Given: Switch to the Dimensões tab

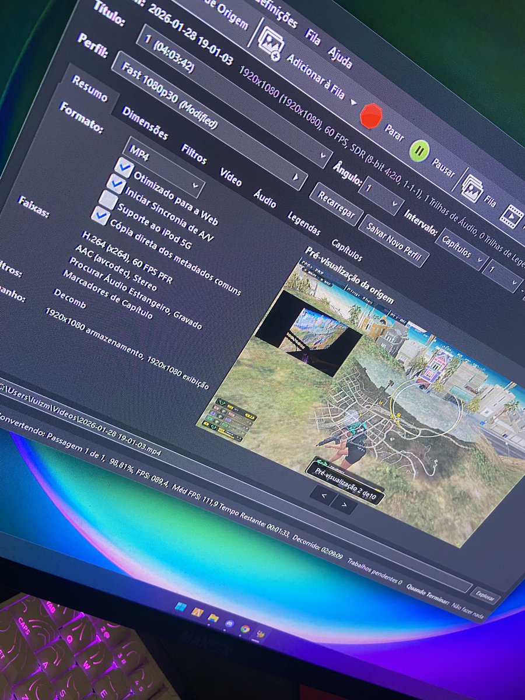Looking at the screenshot, I should tap(145, 124).
